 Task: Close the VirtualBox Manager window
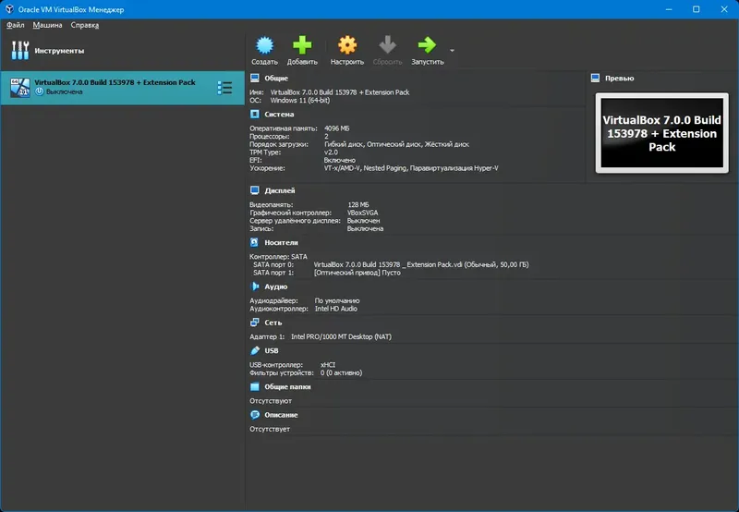click(724, 9)
